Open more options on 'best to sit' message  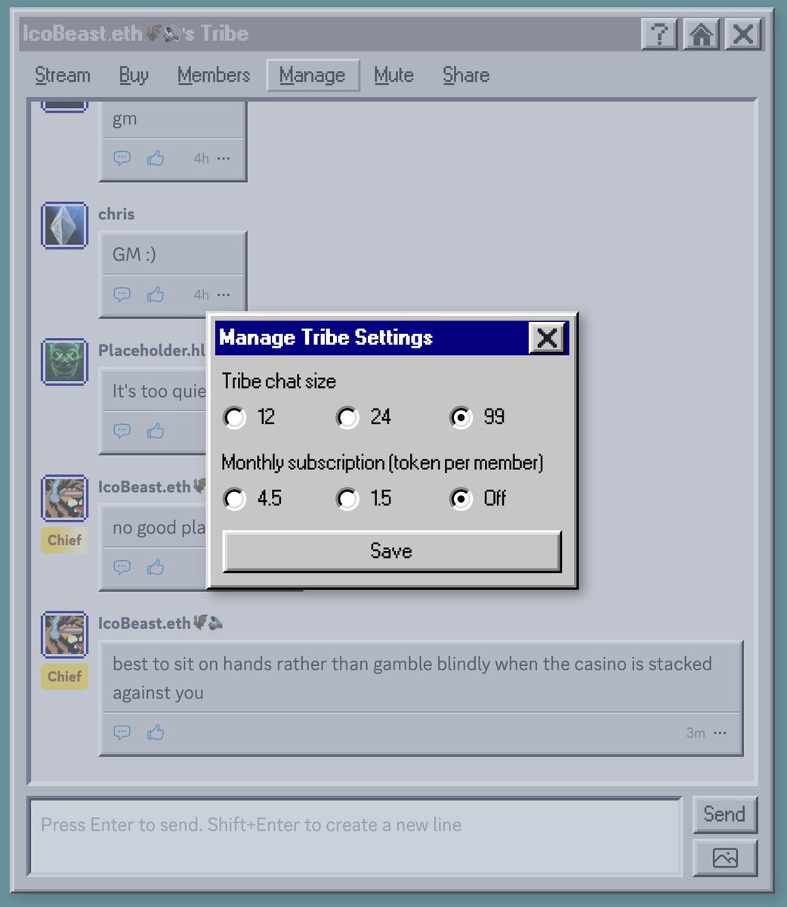[x=721, y=732]
